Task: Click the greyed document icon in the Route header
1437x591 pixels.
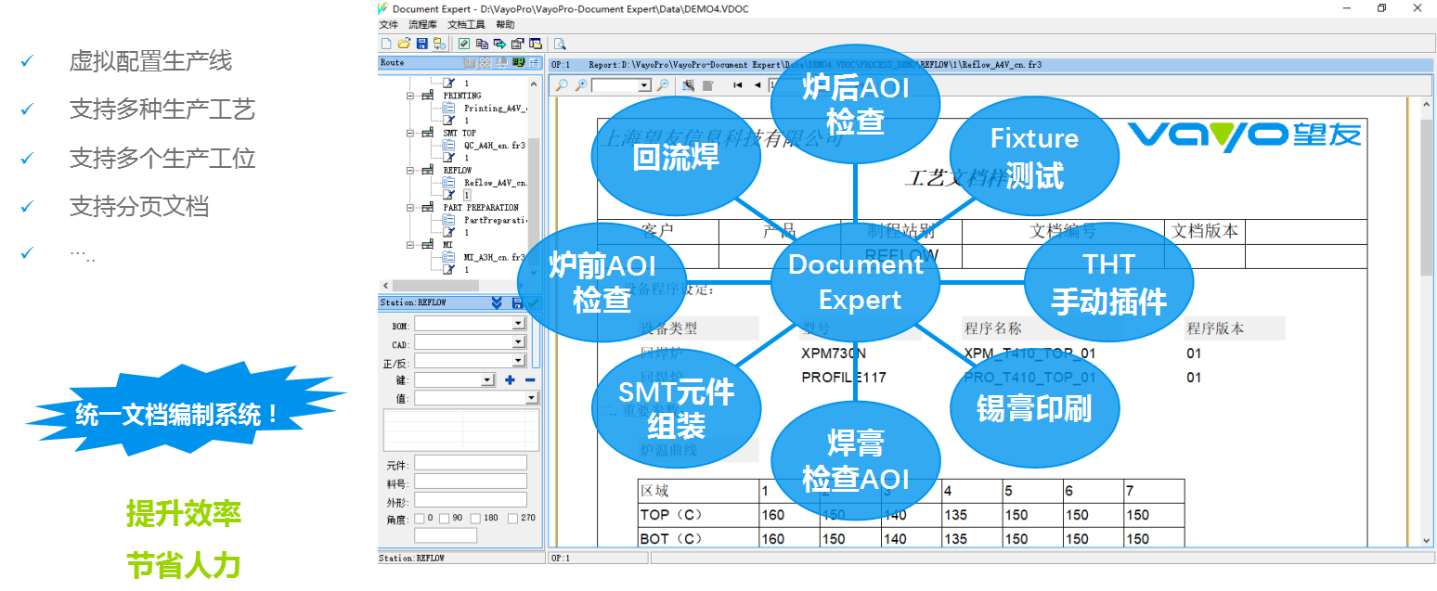Action: point(501,63)
